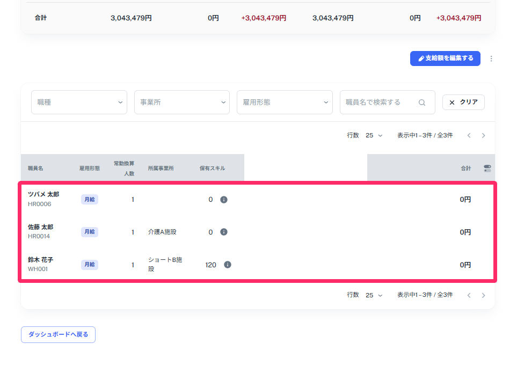Click the next-page arrow in the top pagination
Screen dimensions: 517x365
[x=483, y=135]
